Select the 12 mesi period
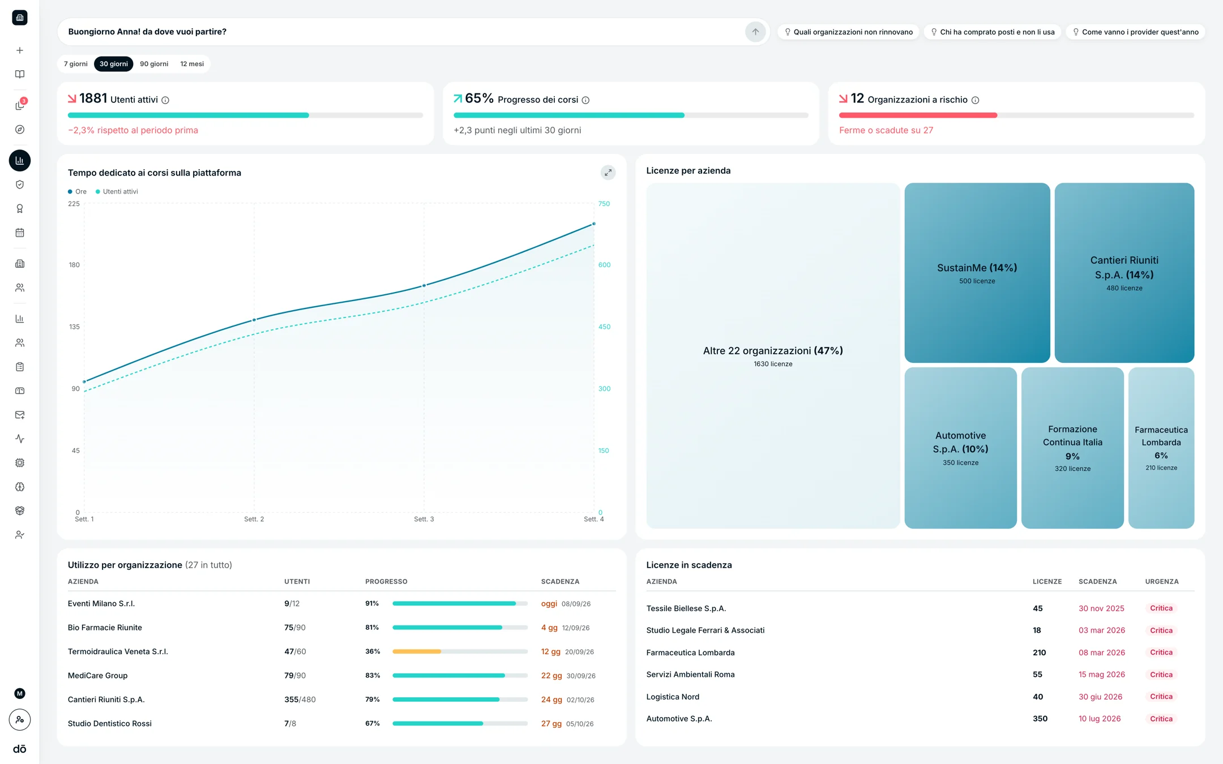The image size is (1223, 764). point(192,64)
